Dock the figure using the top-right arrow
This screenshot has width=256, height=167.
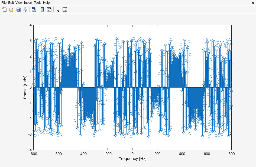pyautogui.click(x=252, y=3)
